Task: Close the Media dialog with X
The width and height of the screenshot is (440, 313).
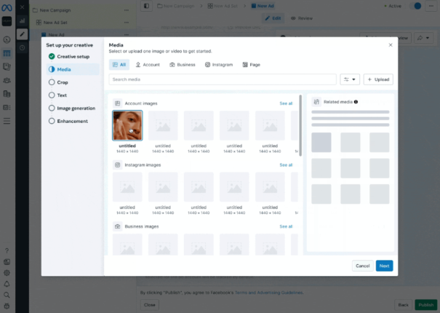Action: coord(390,44)
